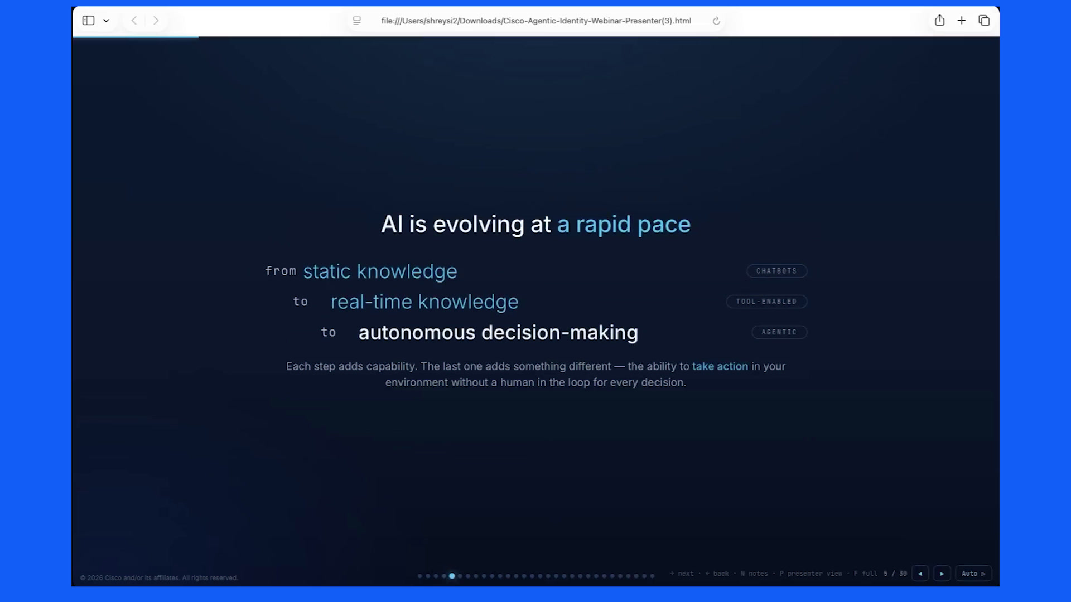Select the first slide dot
Image resolution: width=1071 pixels, height=602 pixels.
click(x=420, y=576)
